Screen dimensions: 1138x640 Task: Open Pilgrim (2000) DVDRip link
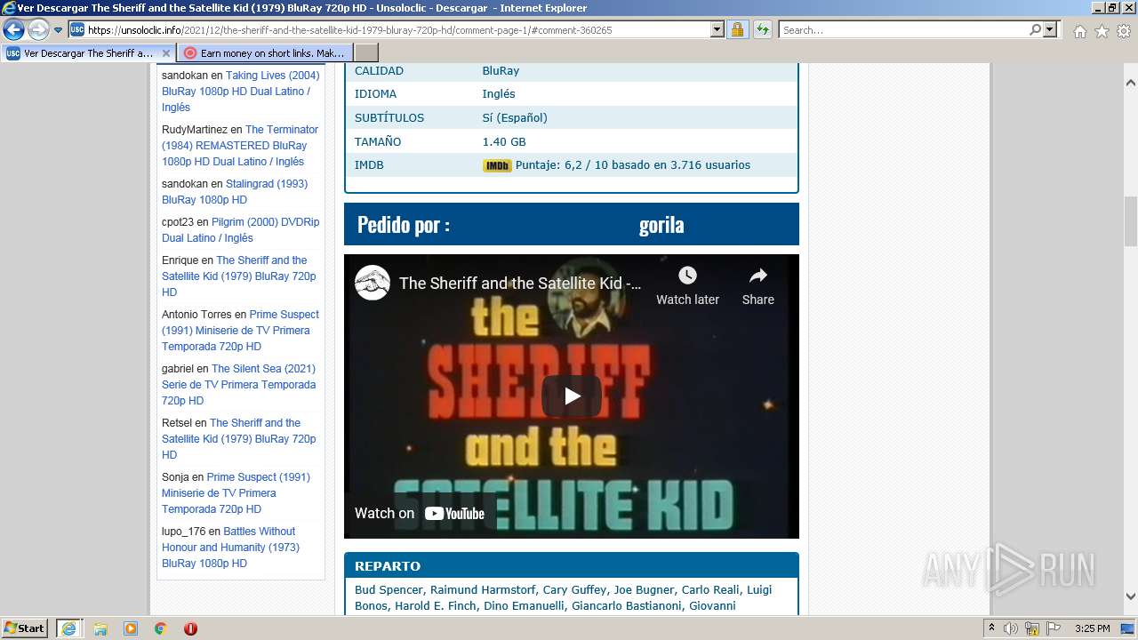(240, 230)
